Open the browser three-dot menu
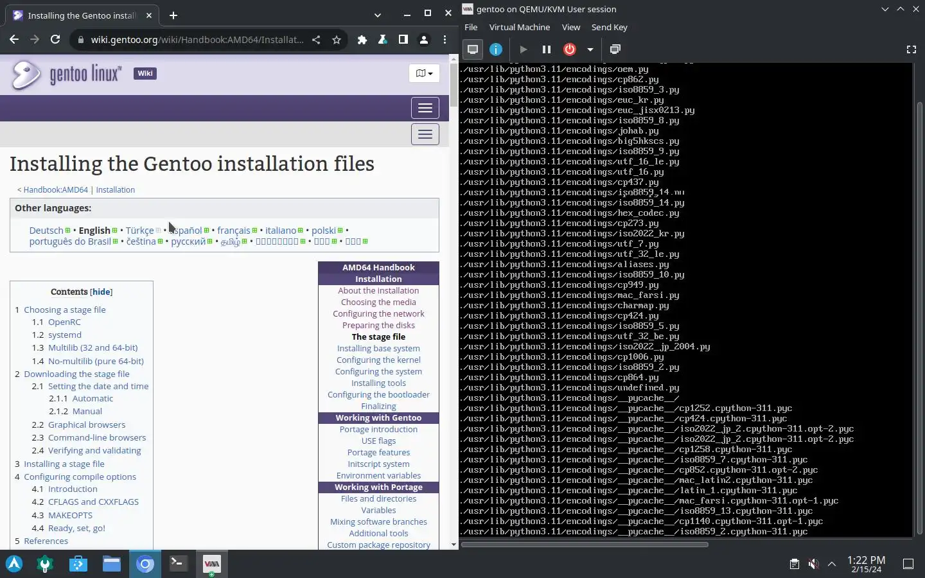 pos(445,40)
